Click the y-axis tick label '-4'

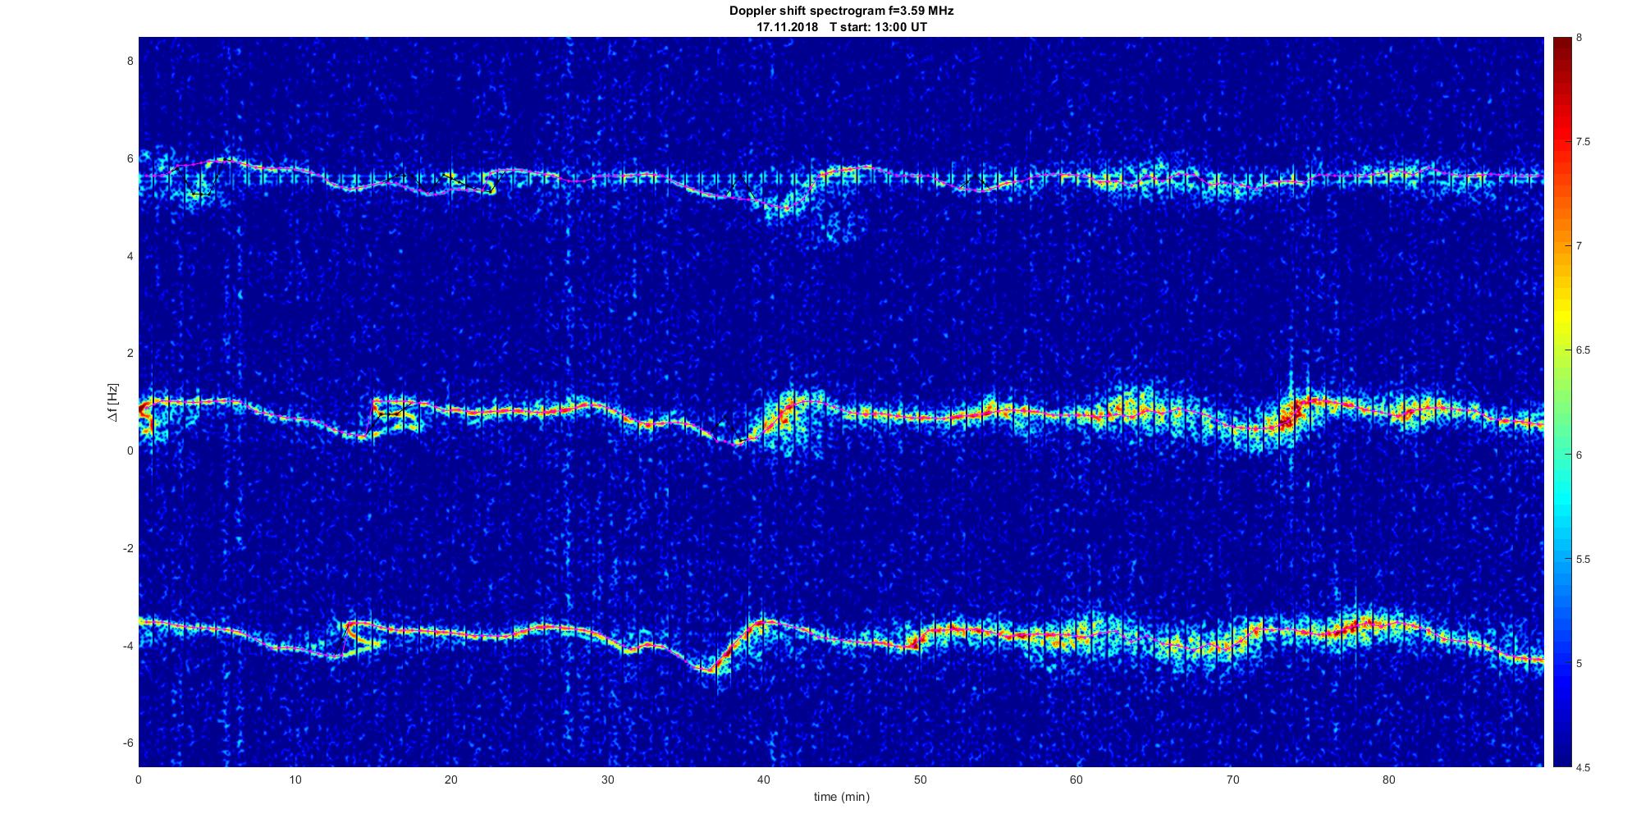127,646
